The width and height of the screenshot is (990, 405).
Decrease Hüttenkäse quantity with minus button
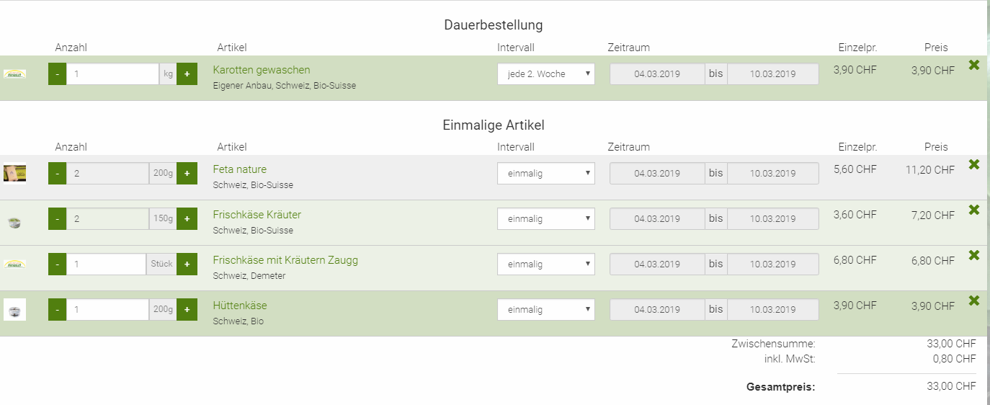[x=58, y=310]
